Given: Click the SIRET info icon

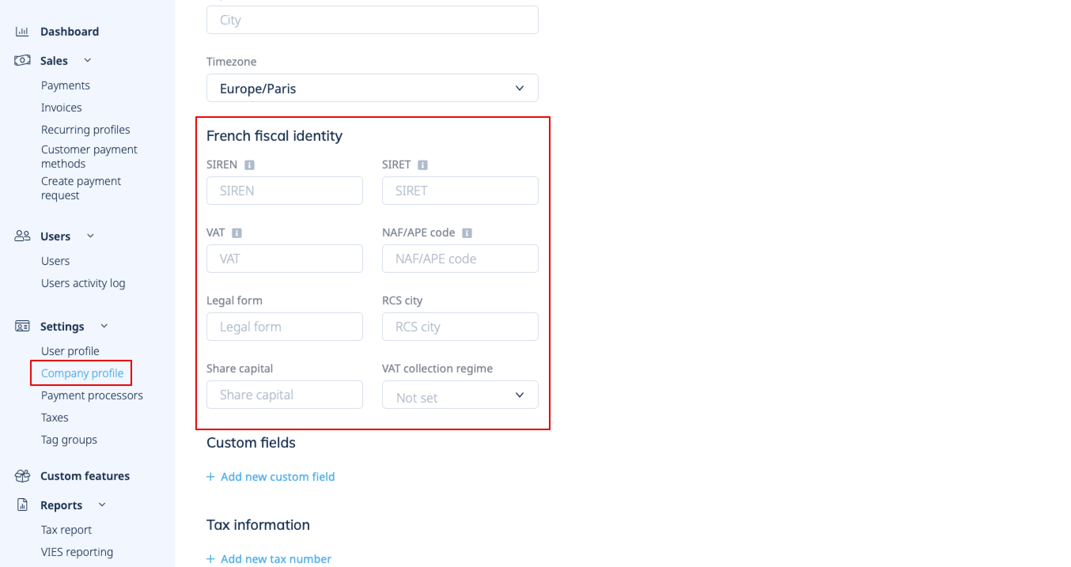Looking at the screenshot, I should 422,165.
